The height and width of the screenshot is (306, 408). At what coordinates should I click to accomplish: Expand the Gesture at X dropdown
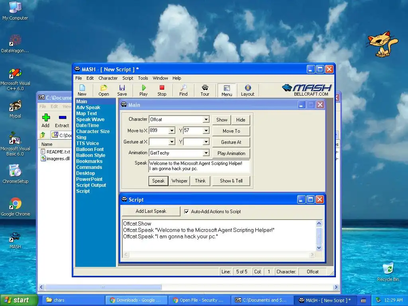coord(172,142)
